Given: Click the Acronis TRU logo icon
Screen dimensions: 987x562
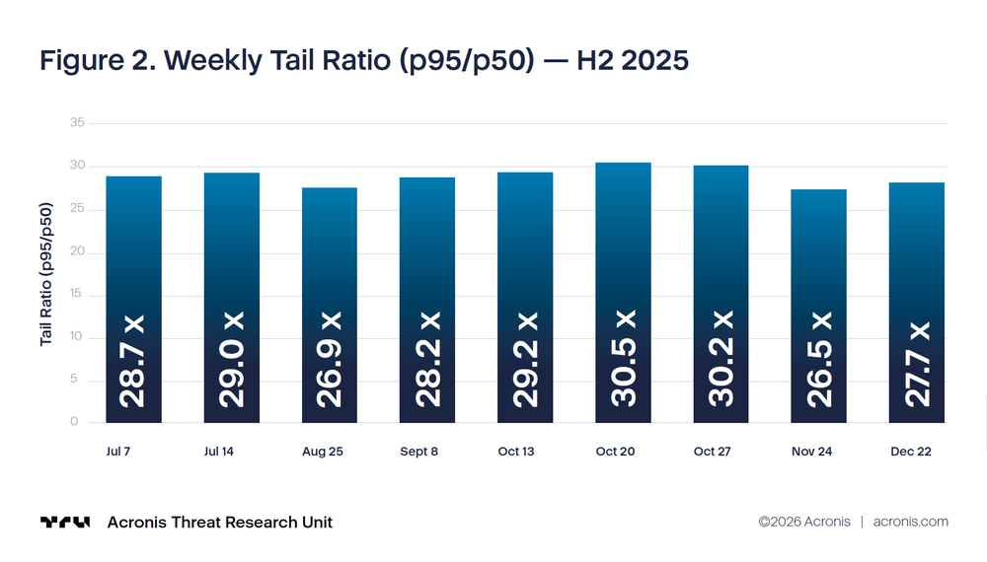Looking at the screenshot, I should click(x=65, y=523).
